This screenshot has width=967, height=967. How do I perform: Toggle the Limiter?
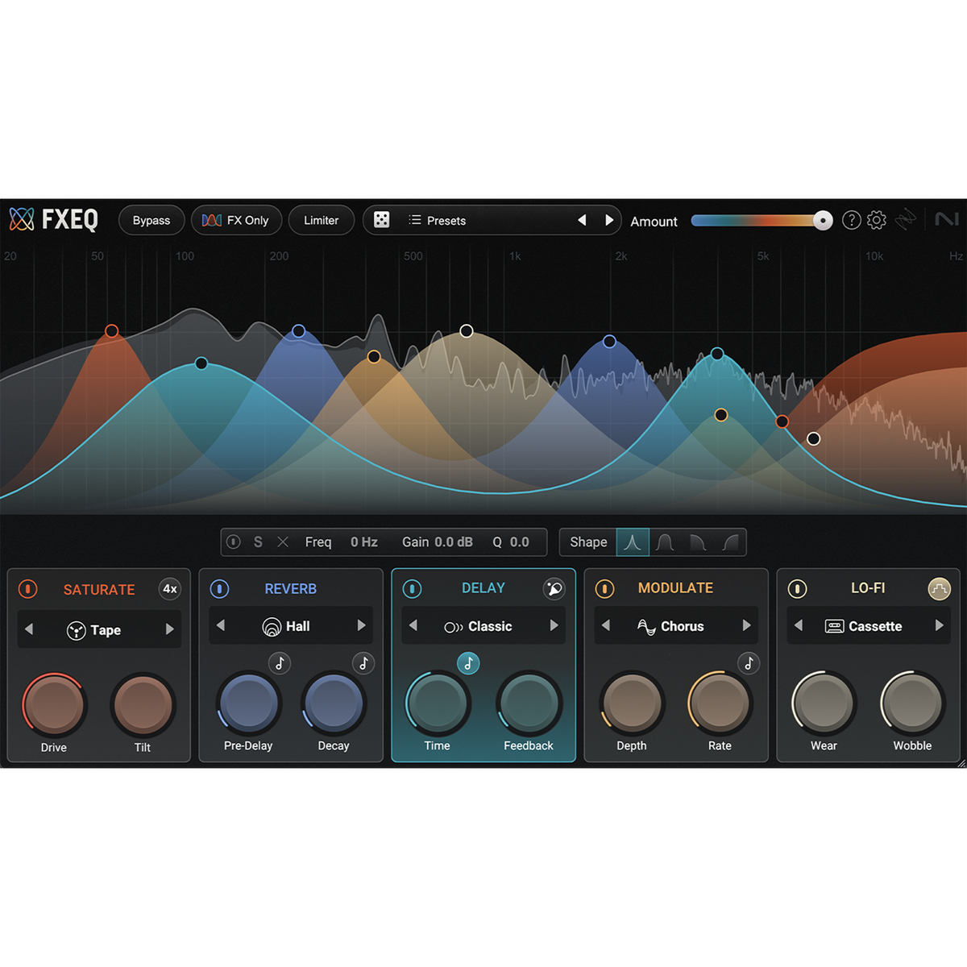click(321, 220)
